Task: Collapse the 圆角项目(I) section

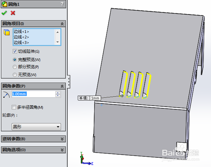Action: click(62, 24)
